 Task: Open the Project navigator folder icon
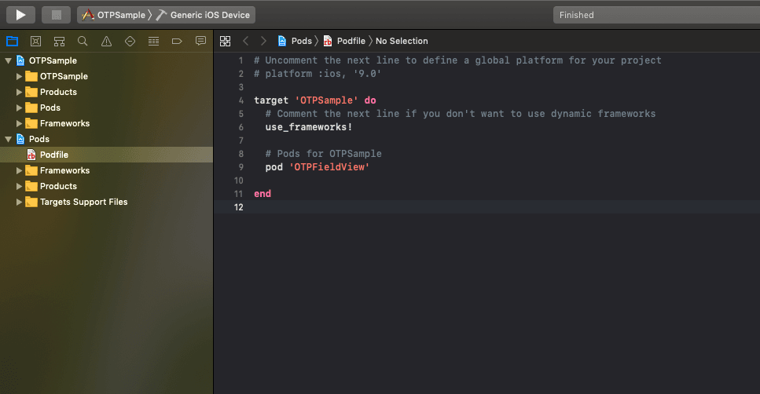[12, 41]
